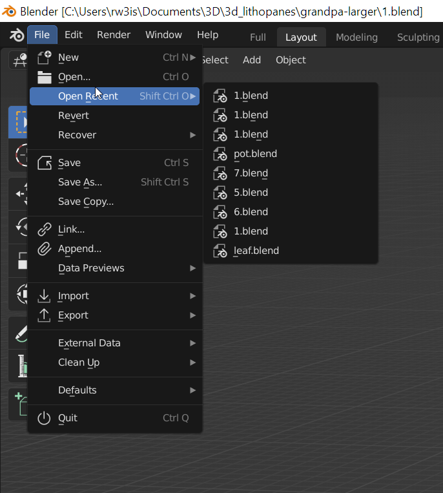Click the blend file icon beside leaf.blend
Image resolution: width=443 pixels, height=493 pixels.
tap(220, 251)
